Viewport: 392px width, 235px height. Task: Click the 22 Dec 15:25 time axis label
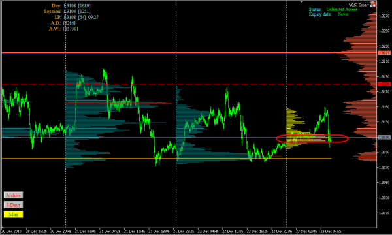pyautogui.click(x=257, y=232)
